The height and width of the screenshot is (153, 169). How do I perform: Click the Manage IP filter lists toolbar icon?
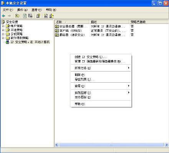51,16
